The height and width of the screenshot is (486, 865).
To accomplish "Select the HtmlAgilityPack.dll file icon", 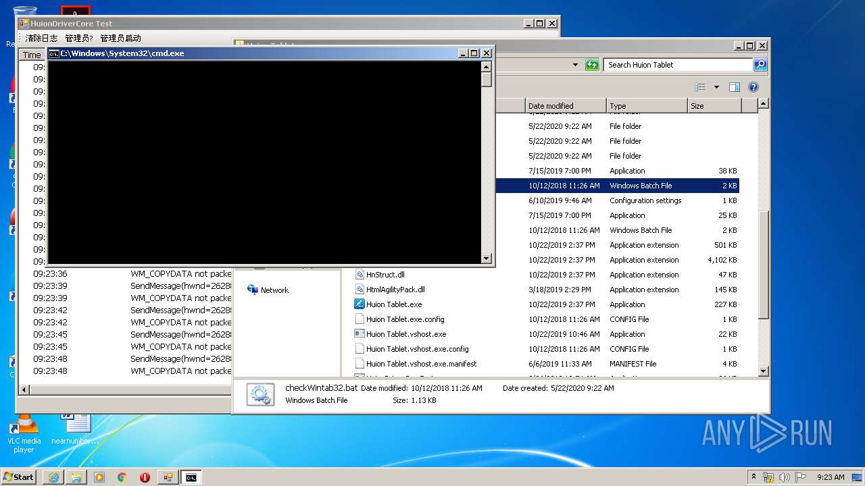I will 360,290.
